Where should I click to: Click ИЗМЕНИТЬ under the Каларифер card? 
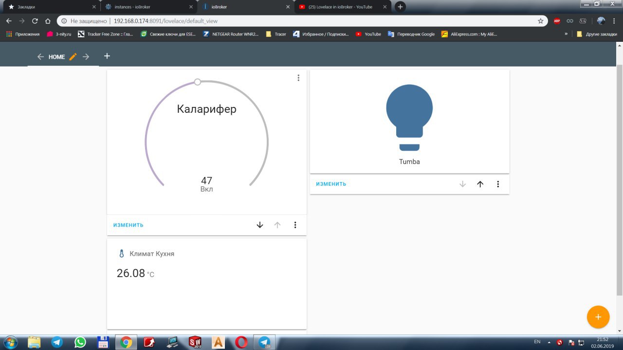(x=128, y=225)
